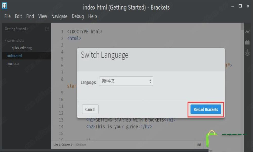Open the Debug menu

78,16
